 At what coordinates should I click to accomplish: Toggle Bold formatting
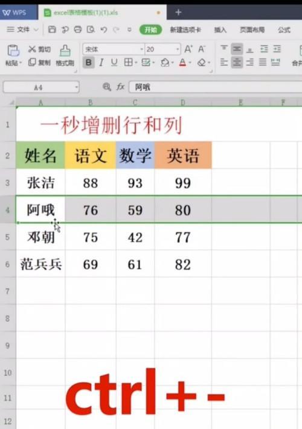88,63
